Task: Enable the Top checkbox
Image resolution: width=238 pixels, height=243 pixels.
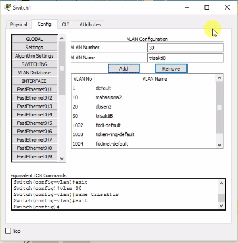Action: tap(8, 231)
